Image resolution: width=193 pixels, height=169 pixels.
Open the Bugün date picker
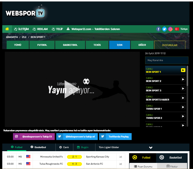point(83,147)
